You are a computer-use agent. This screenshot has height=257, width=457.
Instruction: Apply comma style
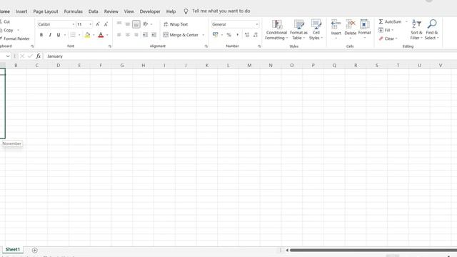point(238,35)
